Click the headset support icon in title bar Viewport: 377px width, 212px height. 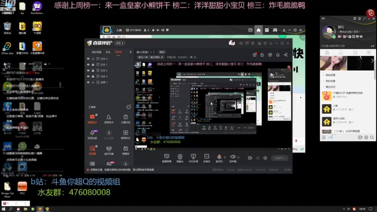tap(241, 43)
